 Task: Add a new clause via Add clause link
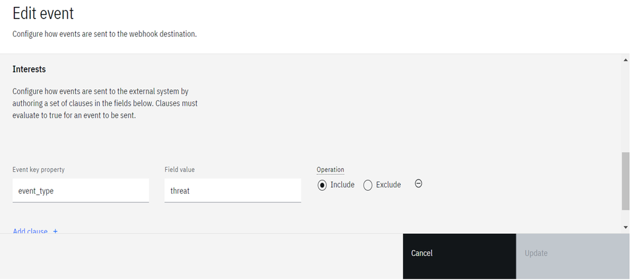click(x=35, y=231)
